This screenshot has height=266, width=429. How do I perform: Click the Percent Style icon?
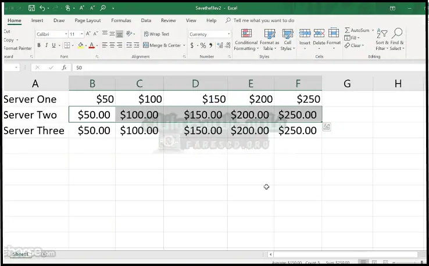click(203, 45)
